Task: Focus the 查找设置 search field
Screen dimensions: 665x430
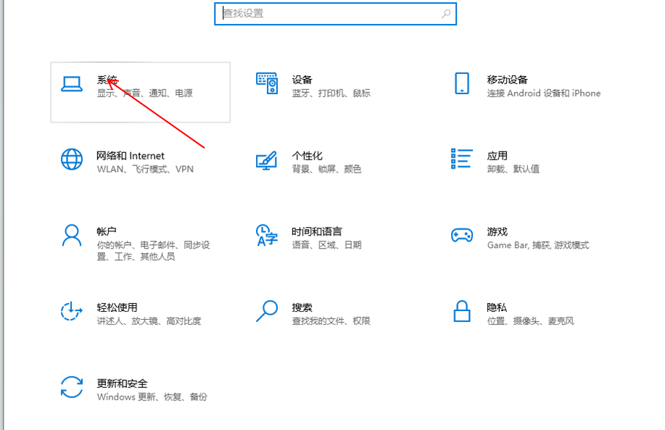Action: pos(336,14)
